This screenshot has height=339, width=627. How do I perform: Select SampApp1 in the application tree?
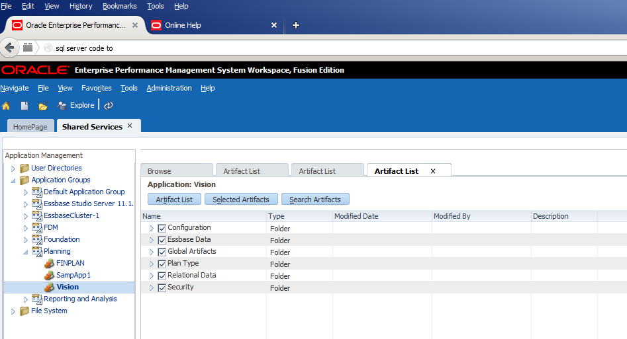coord(73,275)
